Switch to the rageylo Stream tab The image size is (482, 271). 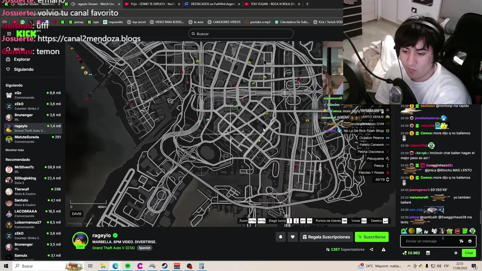click(x=93, y=4)
